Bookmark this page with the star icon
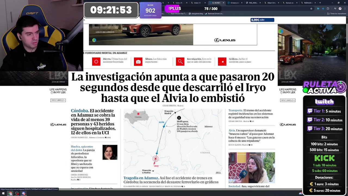The width and height of the screenshot is (348, 196). tap(311, 8)
